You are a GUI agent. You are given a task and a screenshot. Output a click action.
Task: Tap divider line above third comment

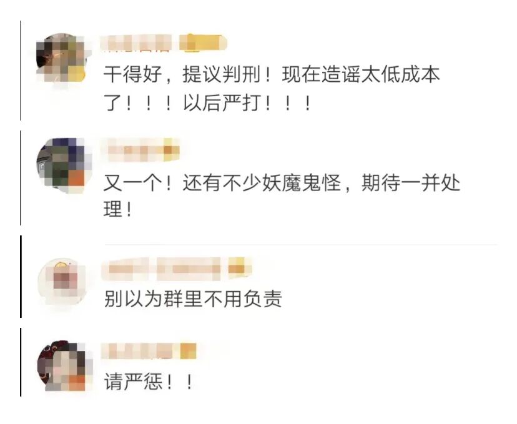[x=301, y=245]
